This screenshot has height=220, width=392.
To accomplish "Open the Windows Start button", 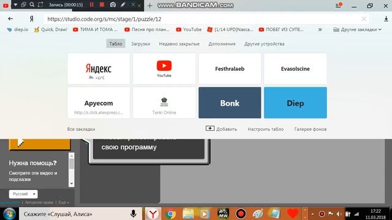I will 9,214.
